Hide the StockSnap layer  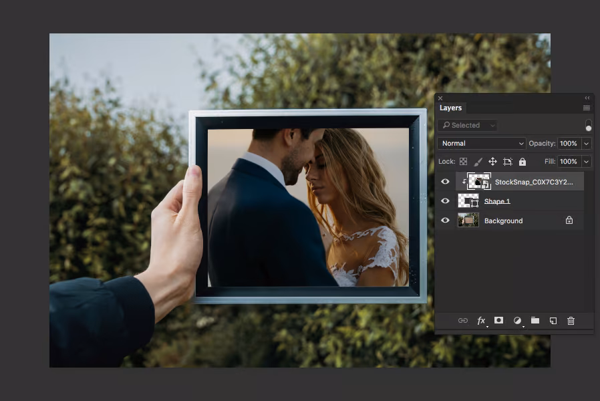pyautogui.click(x=445, y=182)
